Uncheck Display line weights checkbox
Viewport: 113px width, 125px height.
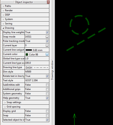pos(47,32)
